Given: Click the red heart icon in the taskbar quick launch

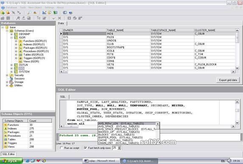Looking at the screenshot, I should click(x=38, y=161).
